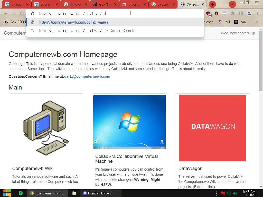Click the network tray icon

tap(229, 193)
